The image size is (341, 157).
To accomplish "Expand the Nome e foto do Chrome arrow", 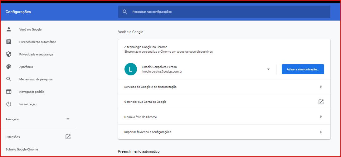I will click(321, 117).
